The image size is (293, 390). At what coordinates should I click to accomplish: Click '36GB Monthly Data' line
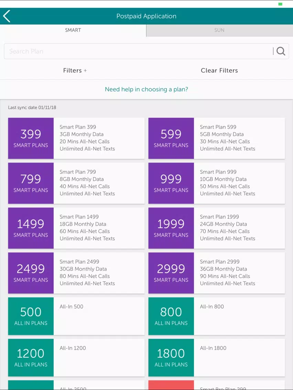tap(223, 269)
